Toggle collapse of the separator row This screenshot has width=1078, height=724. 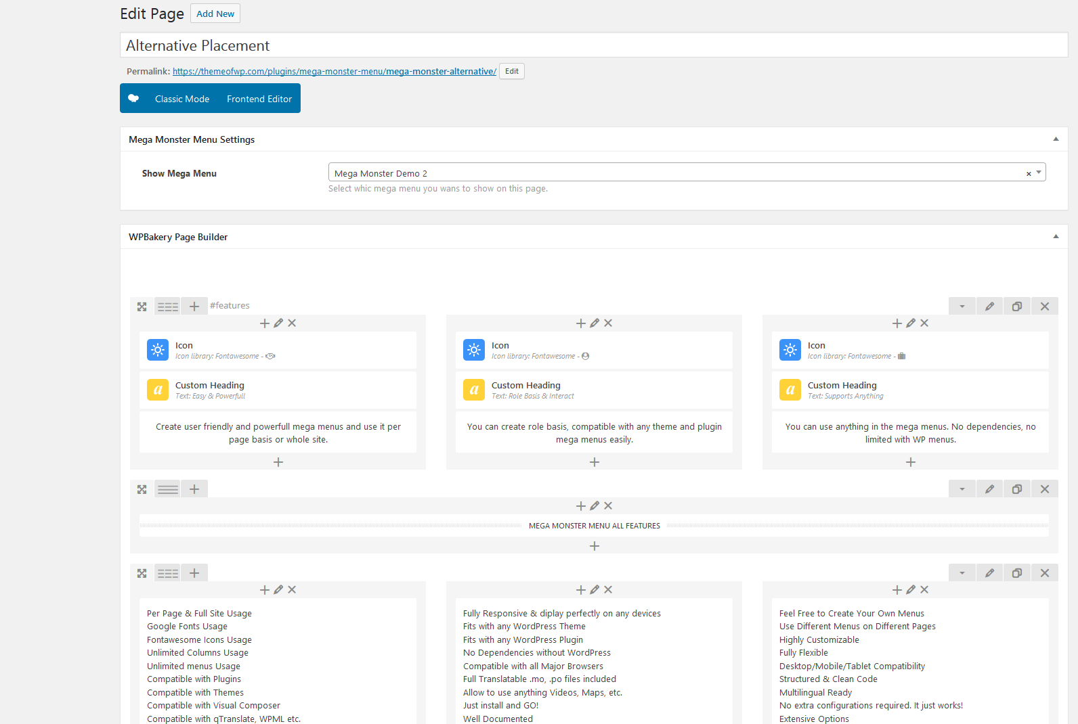(962, 489)
